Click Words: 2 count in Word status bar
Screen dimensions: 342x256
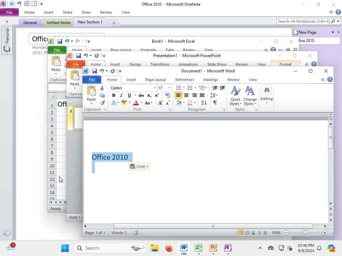[119, 232]
